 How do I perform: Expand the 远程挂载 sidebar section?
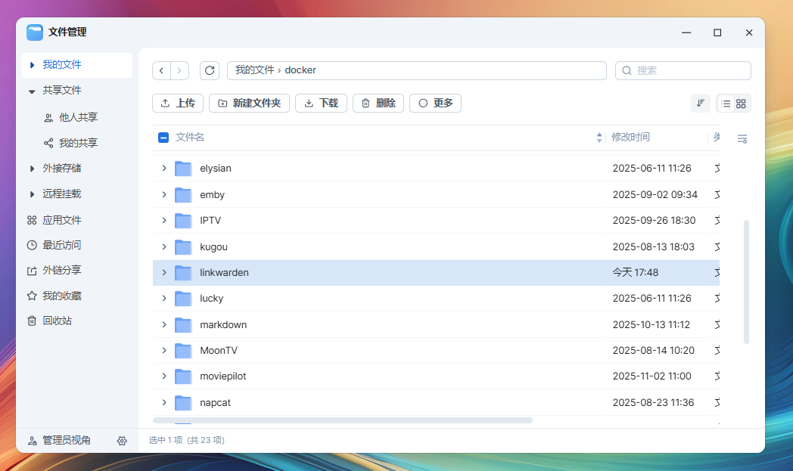point(32,194)
